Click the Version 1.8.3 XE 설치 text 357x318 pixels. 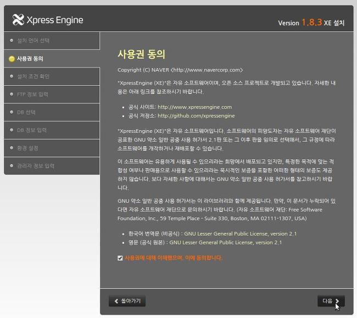311,23
